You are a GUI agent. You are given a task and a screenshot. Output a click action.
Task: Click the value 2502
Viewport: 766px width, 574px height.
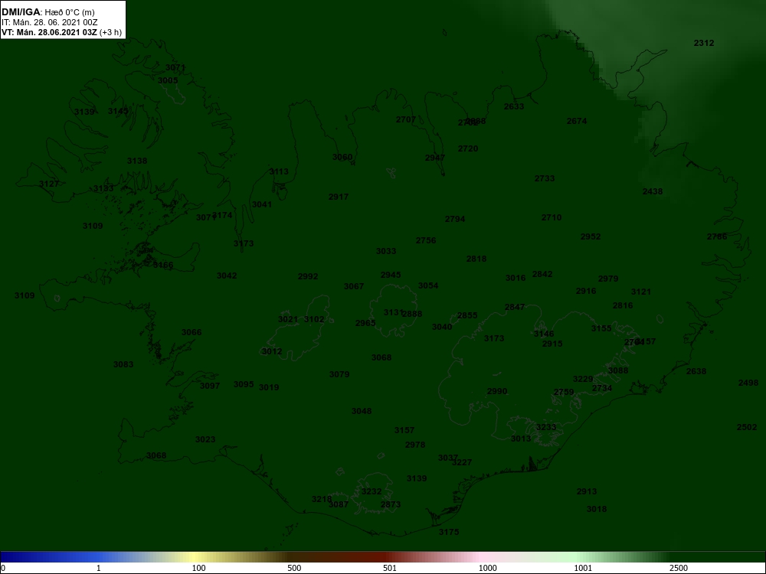point(747,428)
